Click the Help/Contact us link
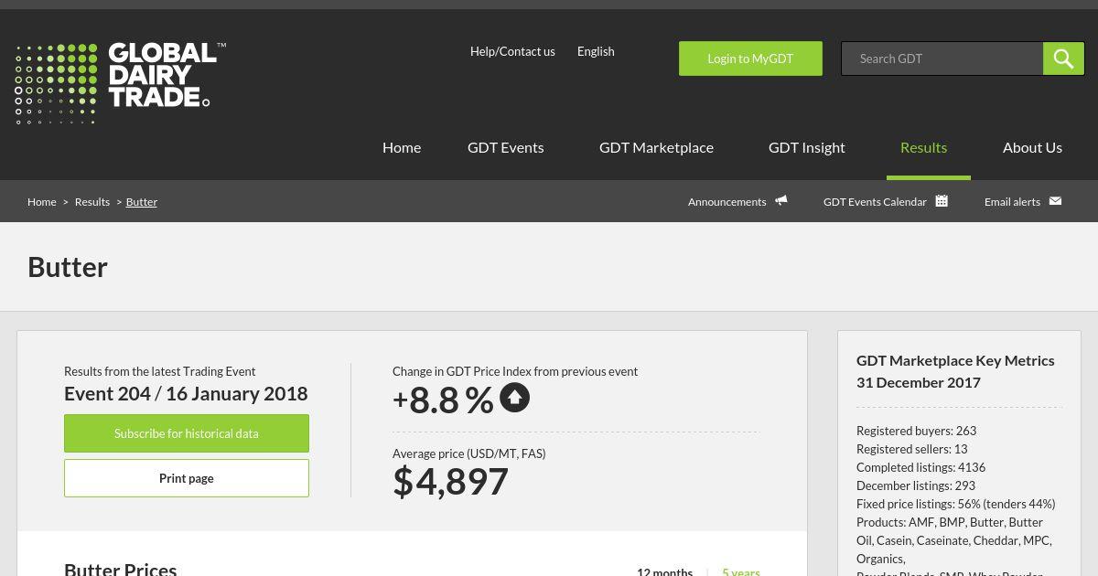The image size is (1098, 576). 512,51
